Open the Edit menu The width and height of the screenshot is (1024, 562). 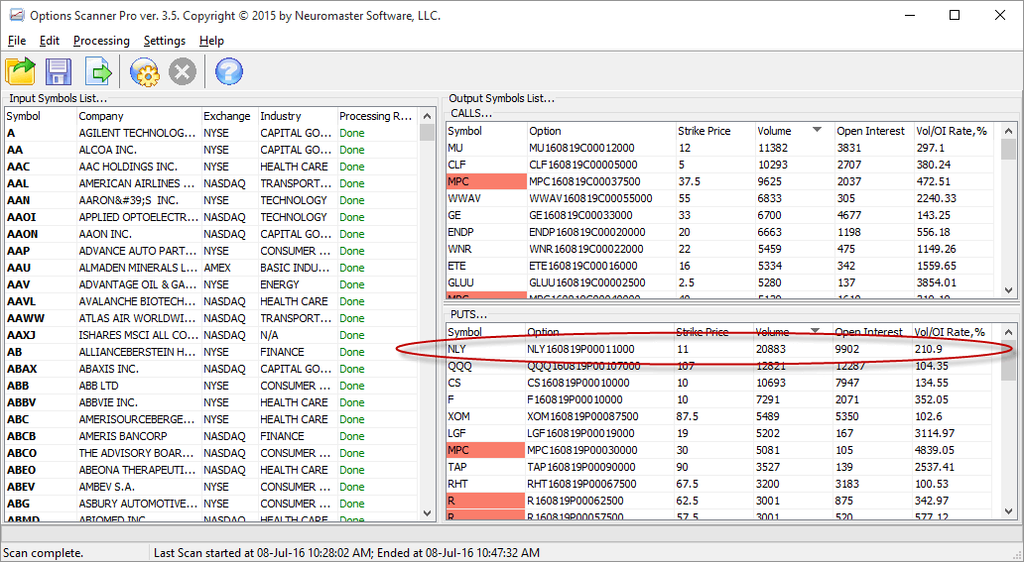click(x=50, y=41)
